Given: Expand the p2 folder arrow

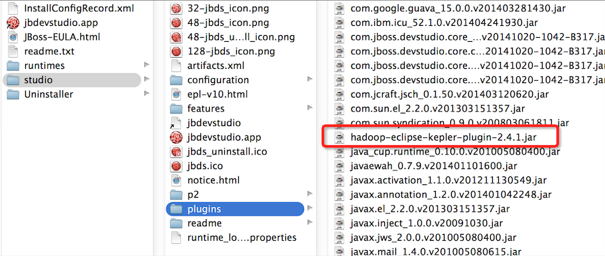Looking at the screenshot, I should (x=310, y=194).
